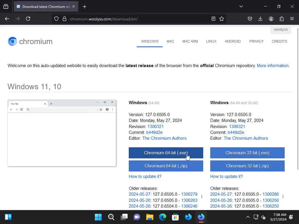299x224 pixels.
Task: Open older release revision 1306279
Action: pyautogui.click(x=189, y=194)
